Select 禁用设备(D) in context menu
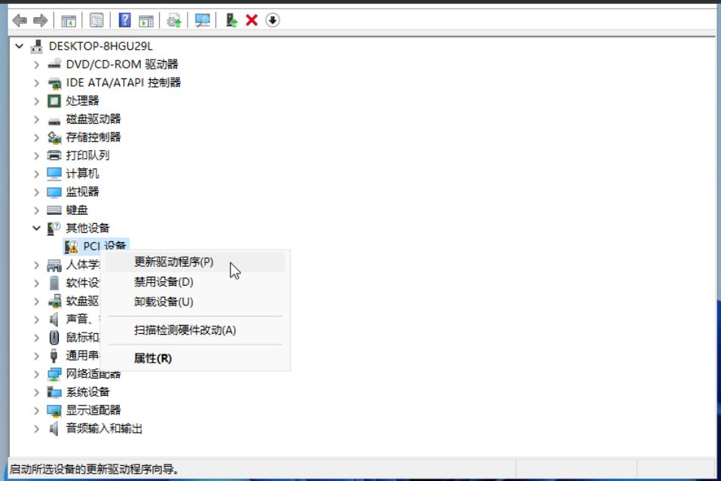The image size is (721, 481). 163,282
